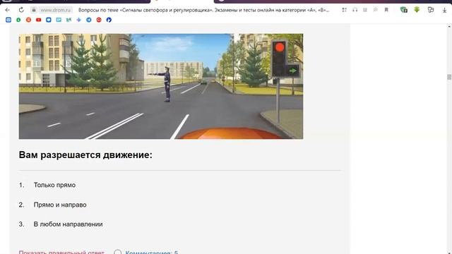Go back to the previous page
This screenshot has width=452, height=254.
[8, 10]
